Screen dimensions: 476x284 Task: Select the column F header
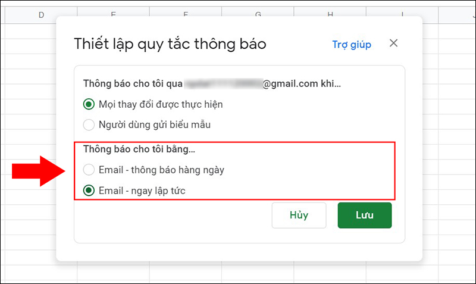click(x=186, y=14)
